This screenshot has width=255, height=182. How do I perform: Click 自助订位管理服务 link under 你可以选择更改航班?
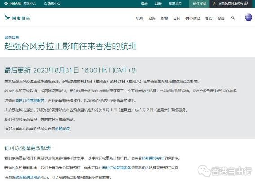[116, 168]
